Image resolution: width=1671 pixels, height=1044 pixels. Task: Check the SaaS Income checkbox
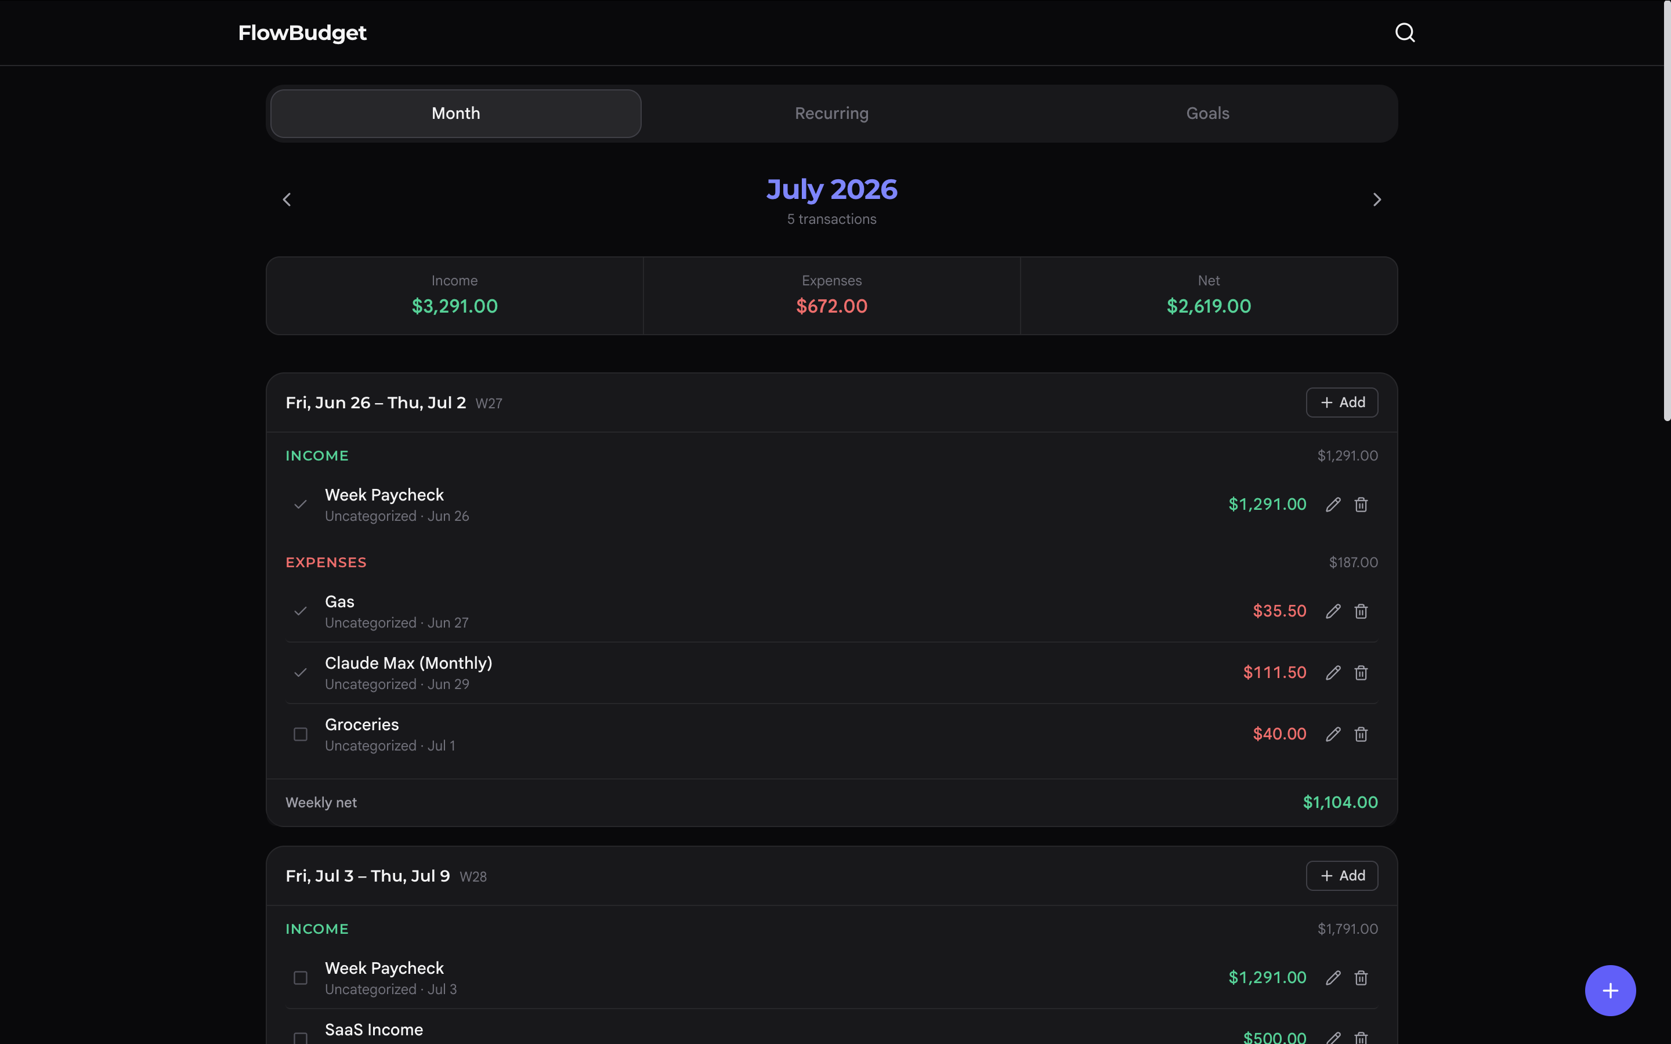click(301, 1038)
